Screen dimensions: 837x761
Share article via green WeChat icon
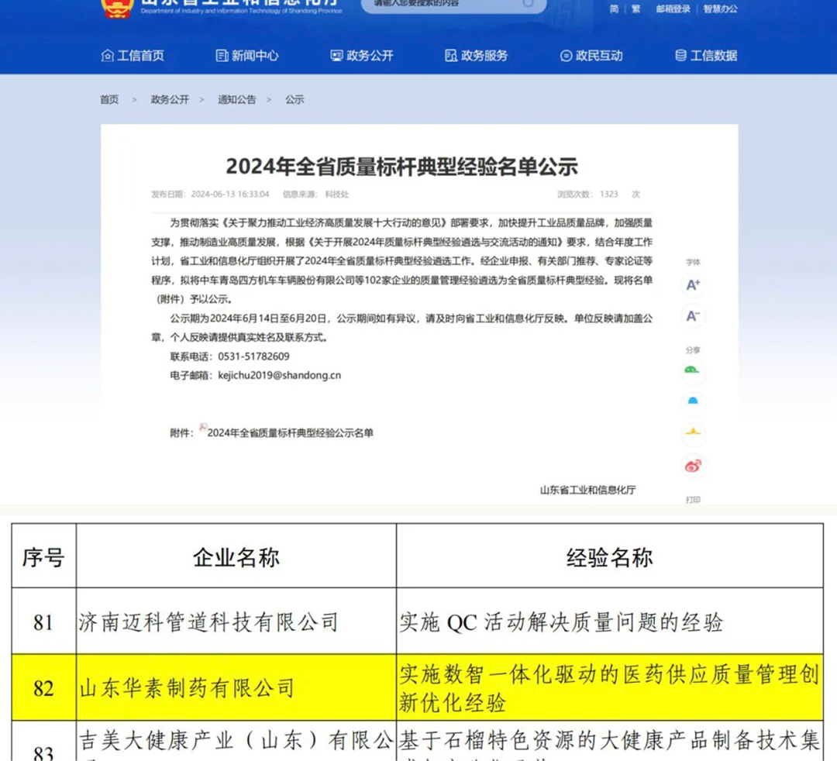tap(692, 370)
